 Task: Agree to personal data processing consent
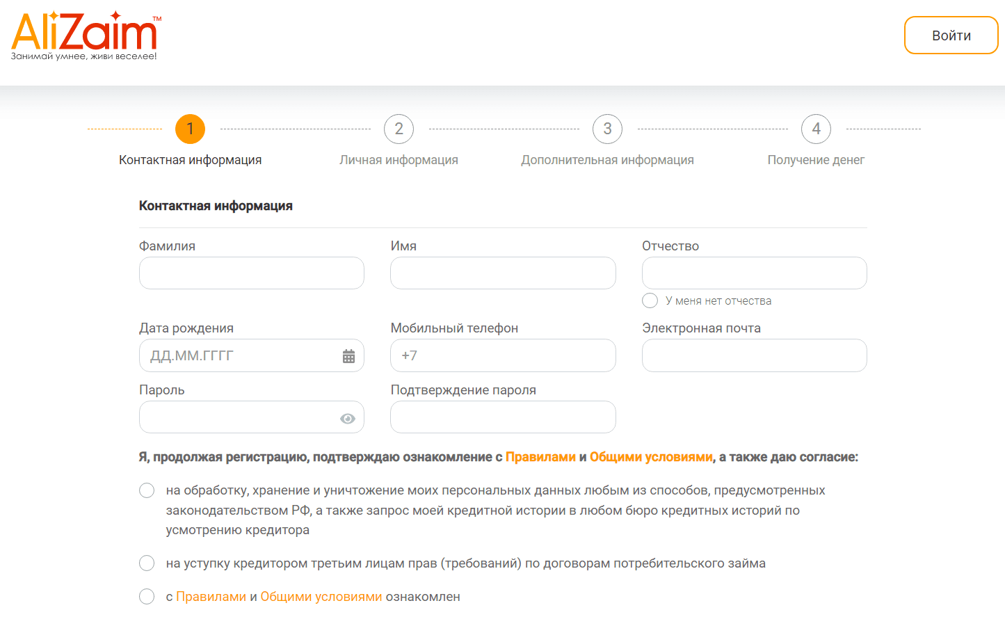pyautogui.click(x=147, y=490)
